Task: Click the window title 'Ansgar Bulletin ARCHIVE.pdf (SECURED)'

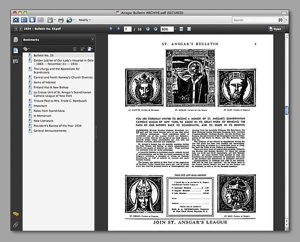Action: [x=152, y=13]
